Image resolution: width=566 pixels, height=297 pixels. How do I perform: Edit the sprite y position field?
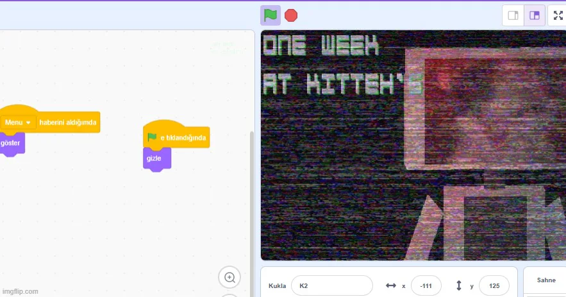(494, 286)
